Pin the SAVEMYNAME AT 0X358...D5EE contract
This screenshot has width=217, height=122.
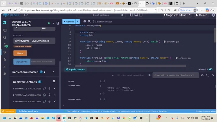(49, 89)
